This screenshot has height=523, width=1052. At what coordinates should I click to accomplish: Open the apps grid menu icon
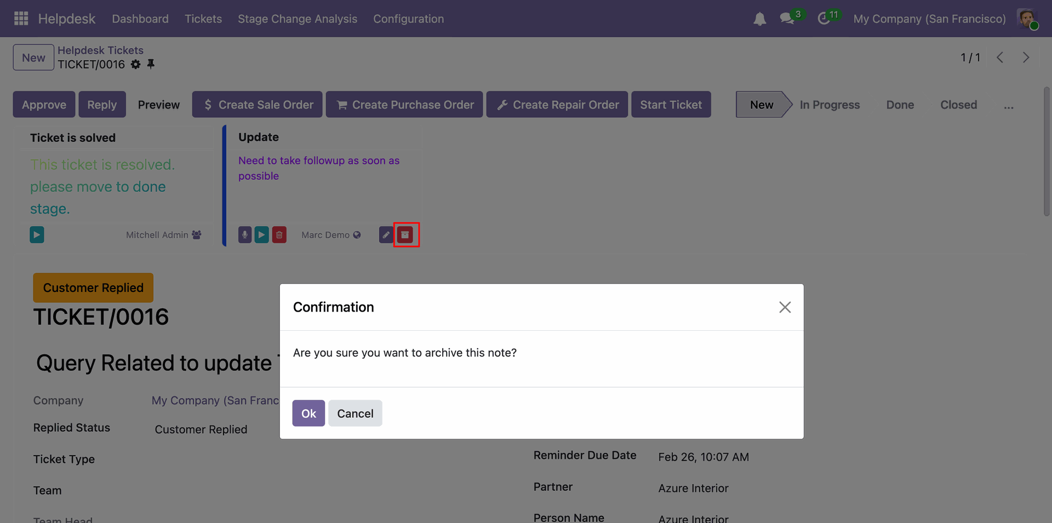point(21,19)
